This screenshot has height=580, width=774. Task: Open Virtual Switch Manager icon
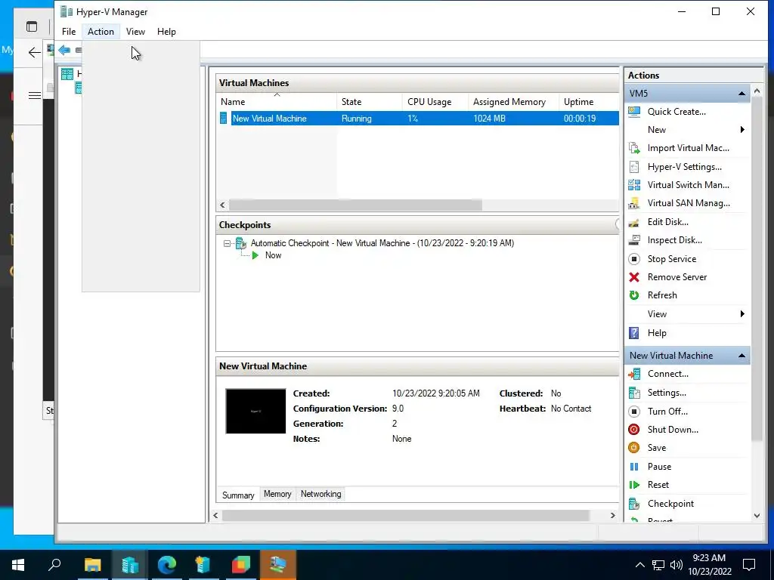(634, 185)
